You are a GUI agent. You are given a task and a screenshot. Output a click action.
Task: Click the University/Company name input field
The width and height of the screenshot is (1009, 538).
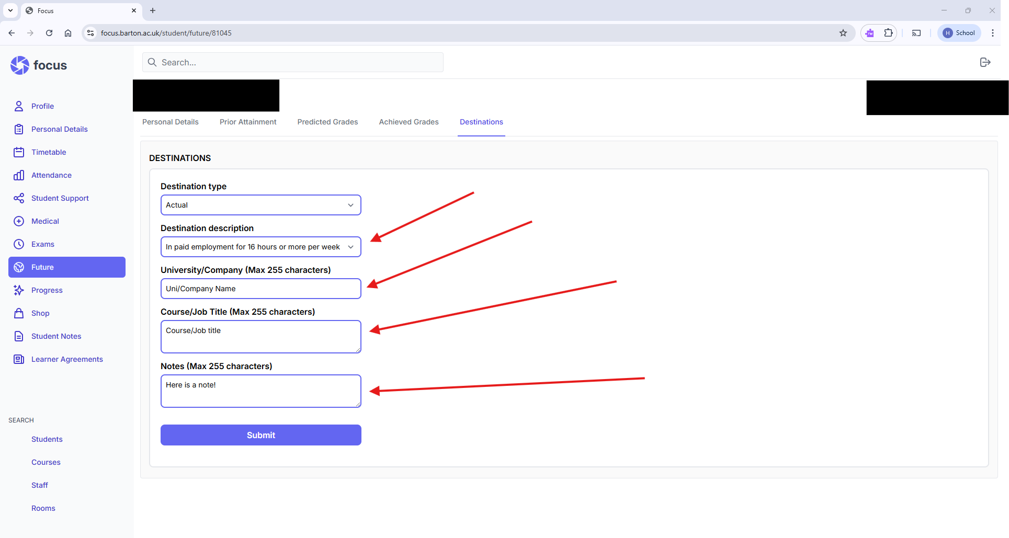tap(260, 289)
